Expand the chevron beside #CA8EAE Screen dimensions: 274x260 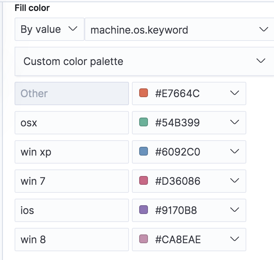(235, 239)
